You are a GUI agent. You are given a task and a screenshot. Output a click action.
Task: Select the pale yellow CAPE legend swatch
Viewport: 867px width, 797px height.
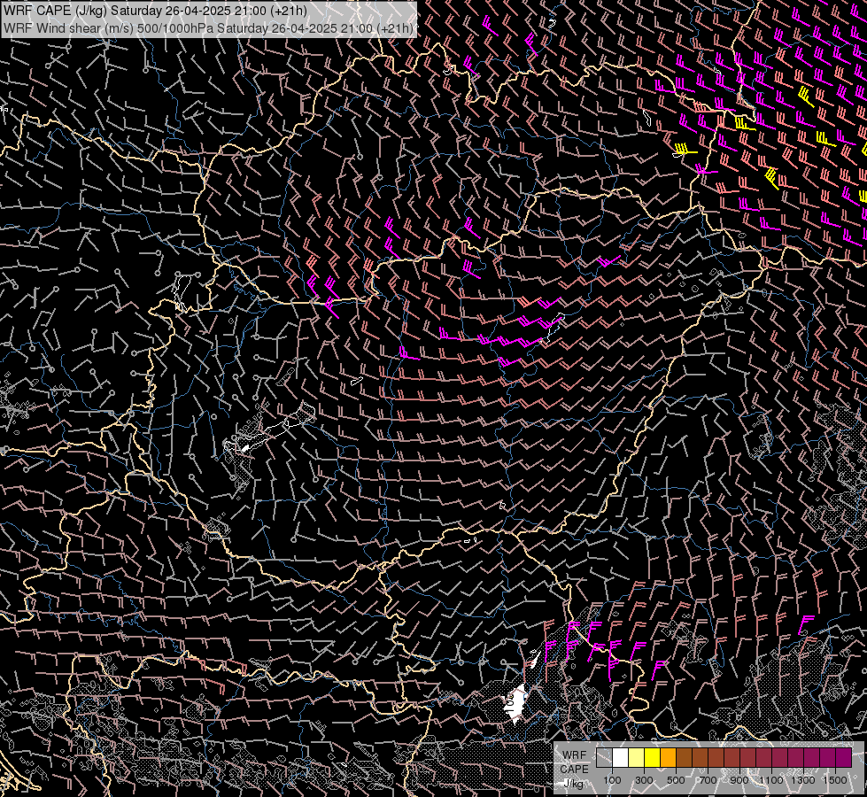click(x=637, y=757)
